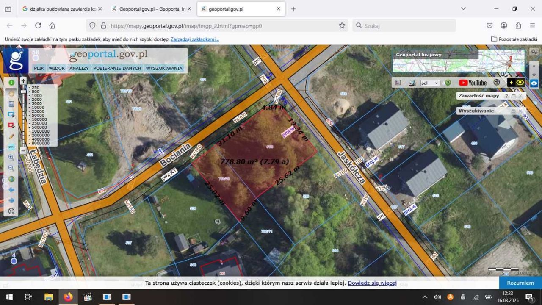Expand the Zawartość mapy panel
Screen dimensions: 542x305
[513, 96]
